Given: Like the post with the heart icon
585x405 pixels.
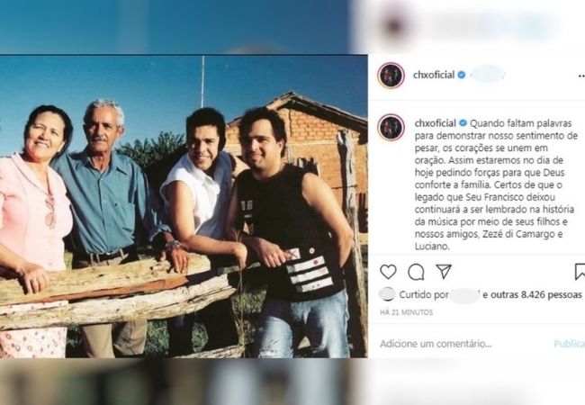Looking at the screenshot, I should point(388,272).
